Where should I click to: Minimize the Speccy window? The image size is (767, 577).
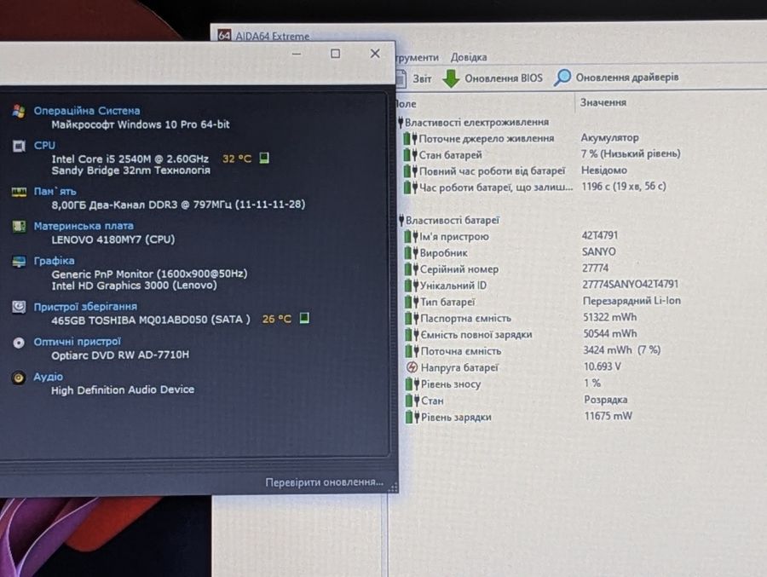297,54
